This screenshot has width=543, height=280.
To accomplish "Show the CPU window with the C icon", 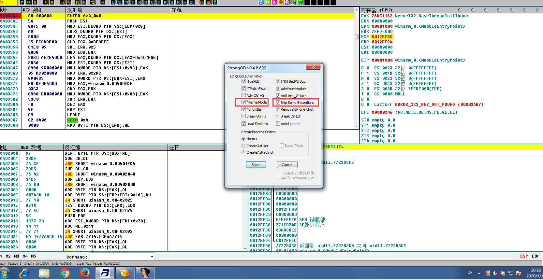I will [x=152, y=2].
